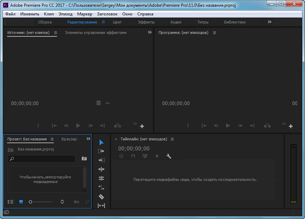305x219 pixels.
Task: Toggle snap magnet in the timeline
Action: [x=133, y=157]
